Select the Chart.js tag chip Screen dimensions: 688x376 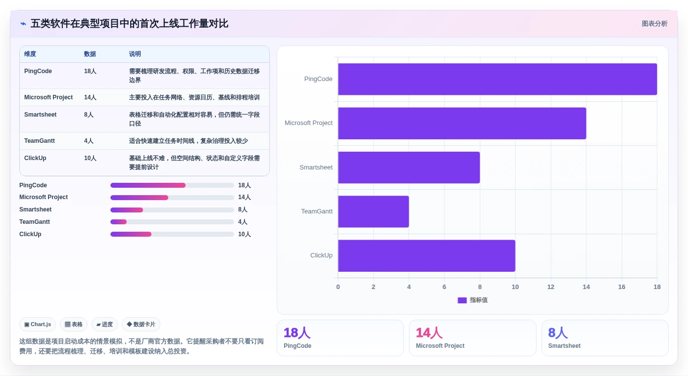pyautogui.click(x=38, y=325)
